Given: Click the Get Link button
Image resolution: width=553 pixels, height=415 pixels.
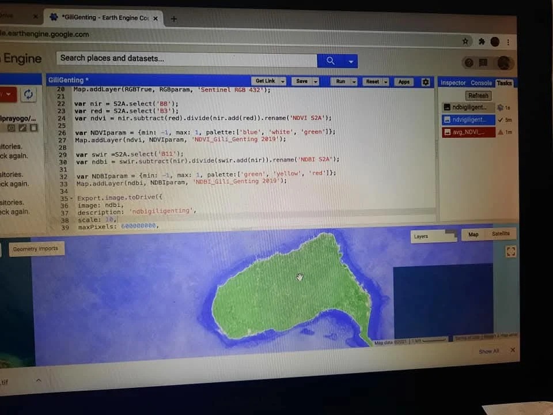Looking at the screenshot, I should 265,81.
